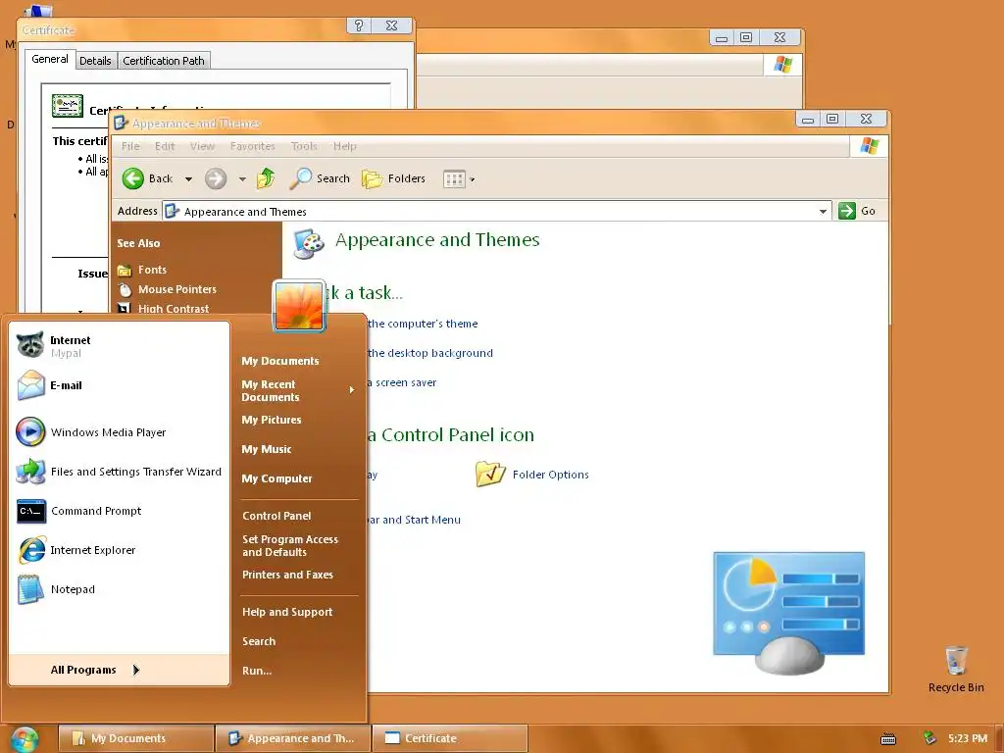Open My Documents in Start menu

coord(280,361)
